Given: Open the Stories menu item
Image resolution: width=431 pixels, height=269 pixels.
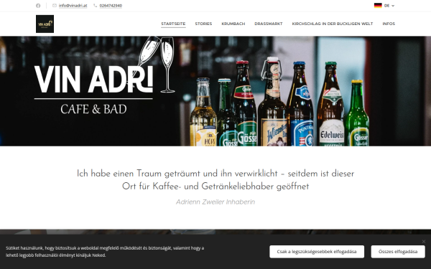Looking at the screenshot, I should (203, 24).
